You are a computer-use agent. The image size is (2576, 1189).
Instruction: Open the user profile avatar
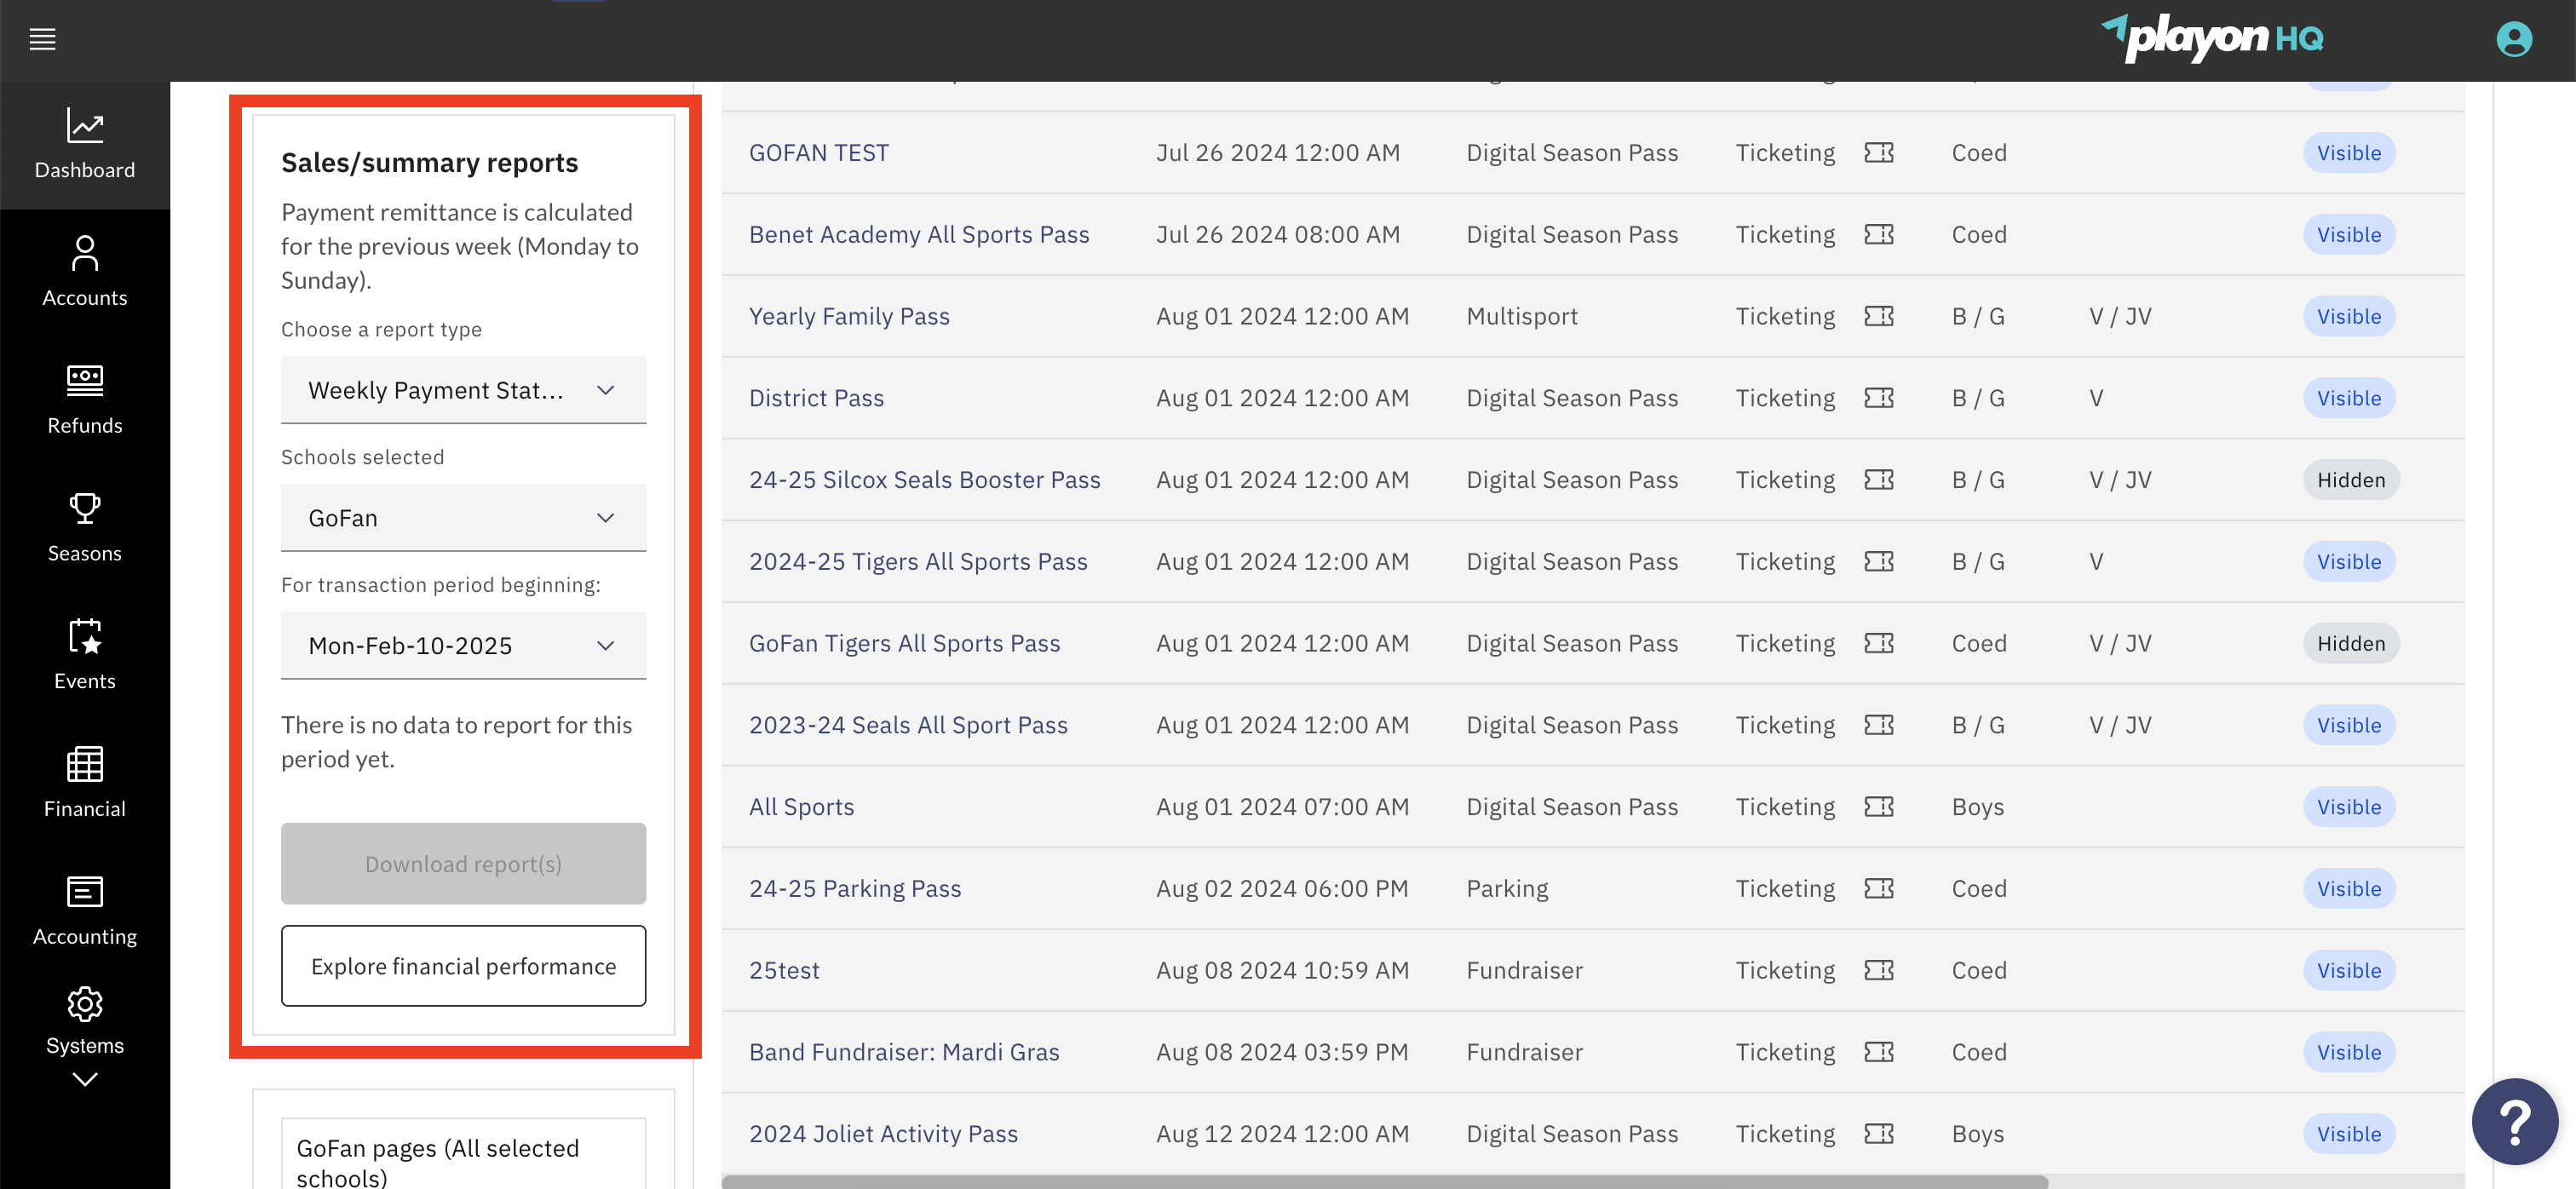pos(2514,39)
